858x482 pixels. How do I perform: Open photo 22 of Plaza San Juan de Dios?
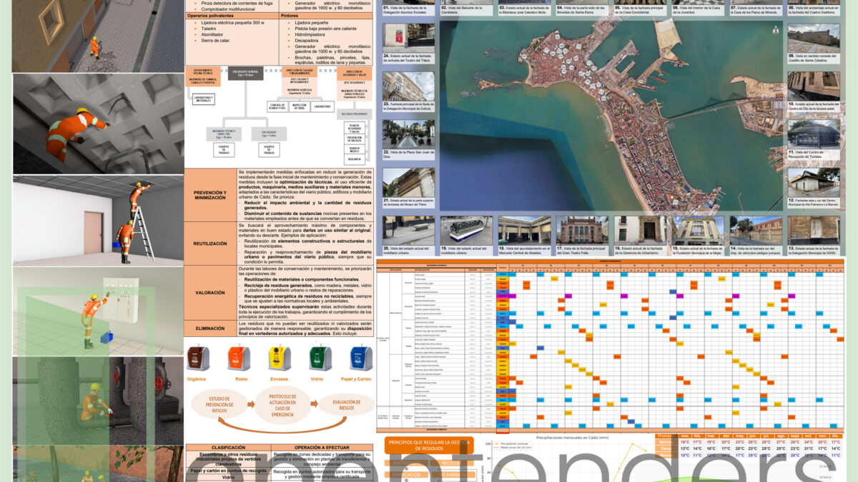[408, 134]
